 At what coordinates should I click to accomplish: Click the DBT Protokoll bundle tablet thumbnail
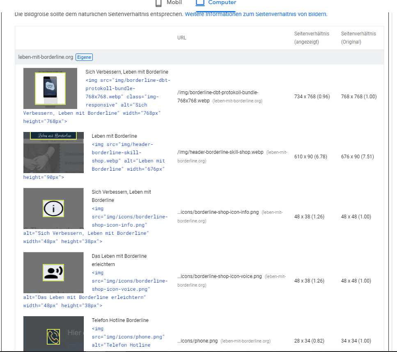50,88
